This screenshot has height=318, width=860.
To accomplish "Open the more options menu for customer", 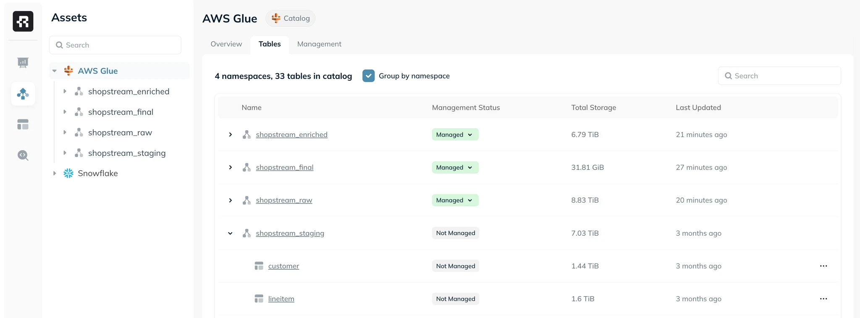I will (x=823, y=266).
